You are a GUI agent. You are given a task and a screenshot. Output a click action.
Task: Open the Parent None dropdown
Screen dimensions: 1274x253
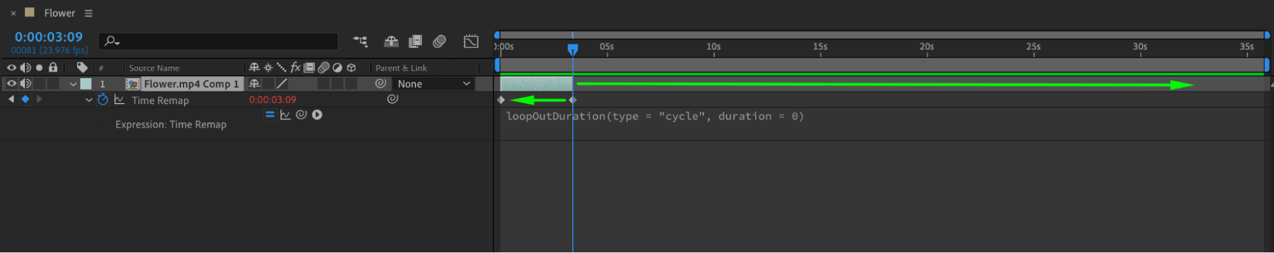click(x=433, y=84)
